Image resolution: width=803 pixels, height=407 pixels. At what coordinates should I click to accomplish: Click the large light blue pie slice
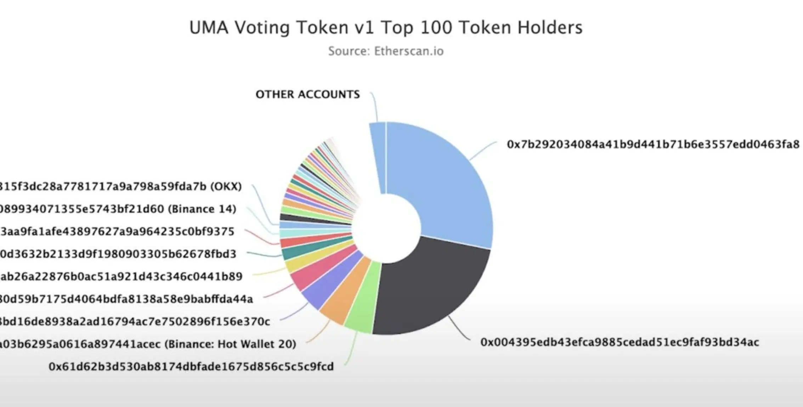(446, 184)
